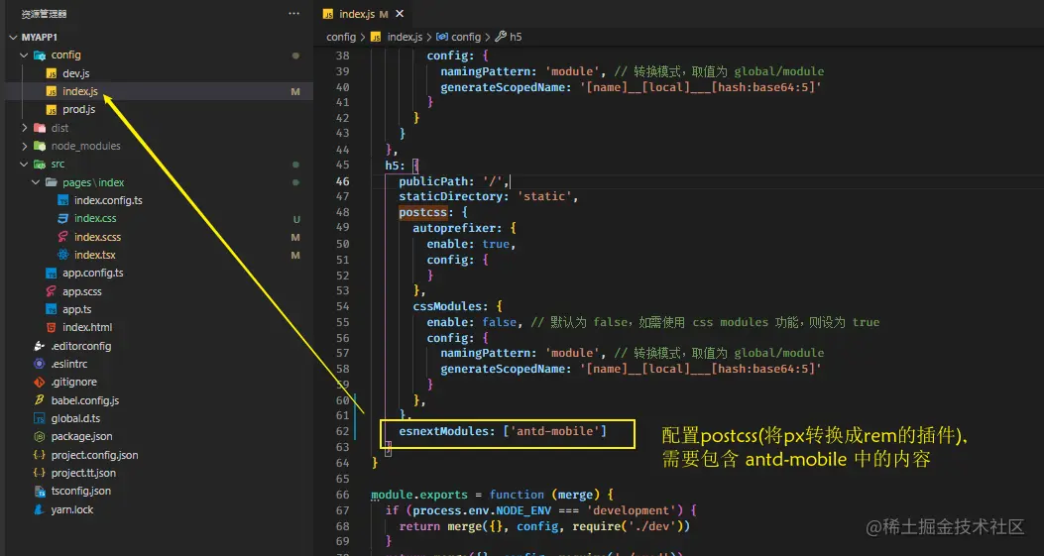
Task: Click the config folder icon
Action: pyautogui.click(x=40, y=56)
